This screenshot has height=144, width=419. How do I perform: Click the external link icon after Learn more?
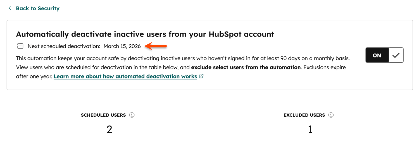coord(201,76)
